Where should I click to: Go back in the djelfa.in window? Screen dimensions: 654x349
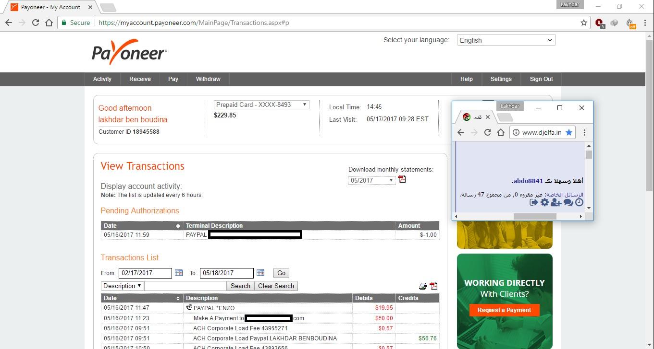(x=460, y=132)
